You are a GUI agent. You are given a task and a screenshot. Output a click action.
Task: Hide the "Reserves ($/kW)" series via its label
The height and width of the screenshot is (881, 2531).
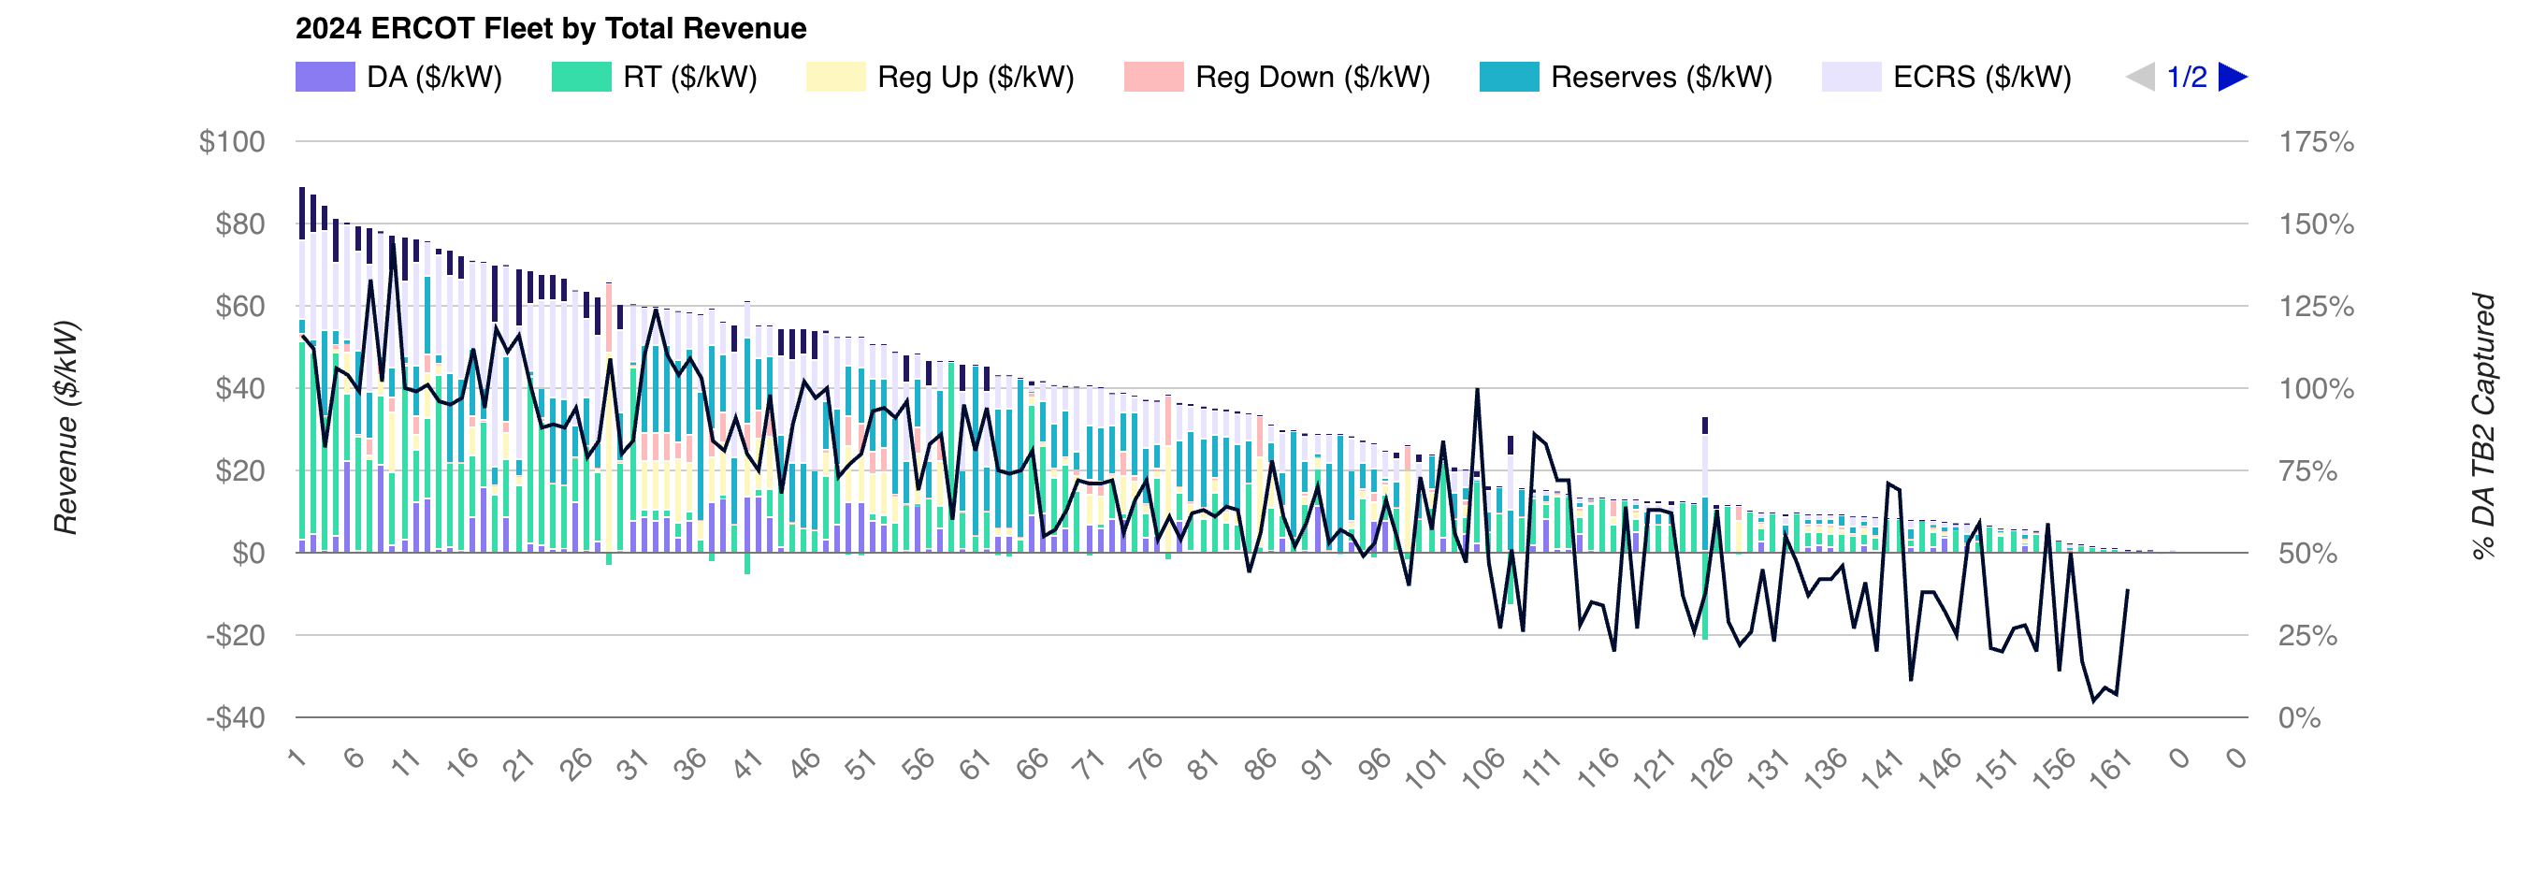tap(1661, 77)
